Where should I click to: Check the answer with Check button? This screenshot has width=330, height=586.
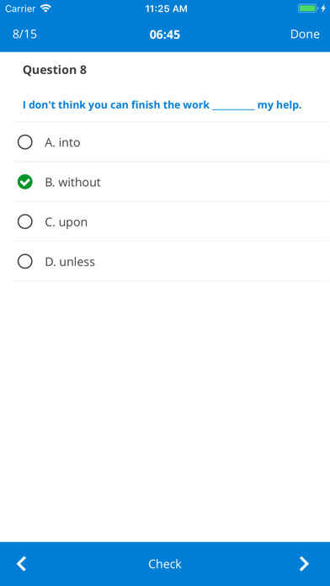coord(165,563)
